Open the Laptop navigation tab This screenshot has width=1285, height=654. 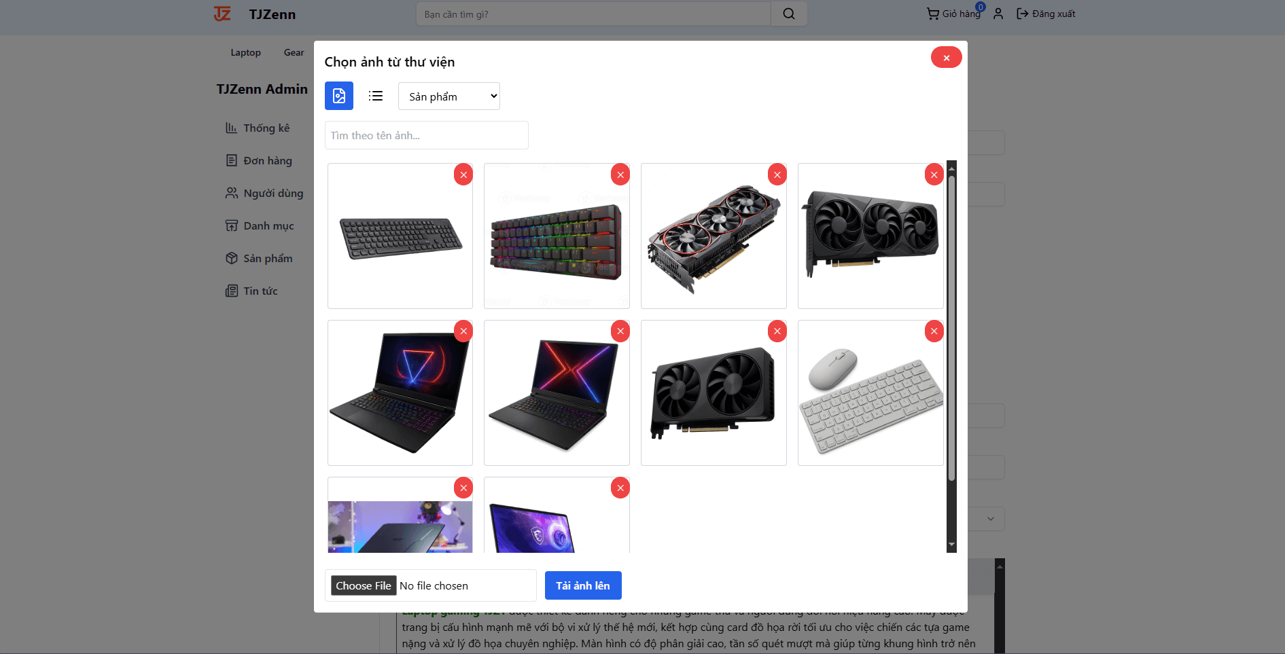coord(245,52)
